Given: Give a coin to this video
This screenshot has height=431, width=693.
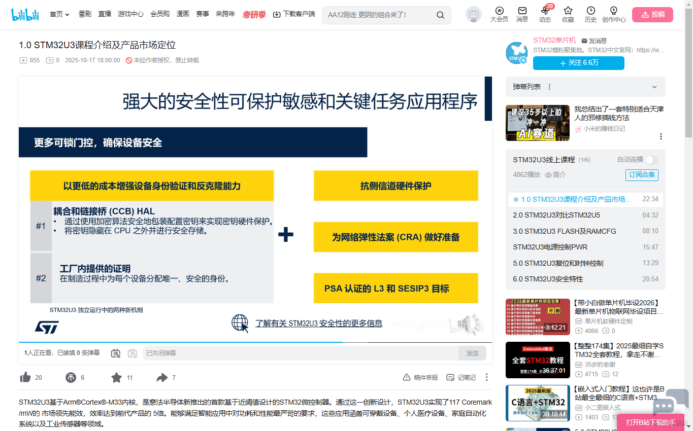Looking at the screenshot, I should (x=71, y=377).
